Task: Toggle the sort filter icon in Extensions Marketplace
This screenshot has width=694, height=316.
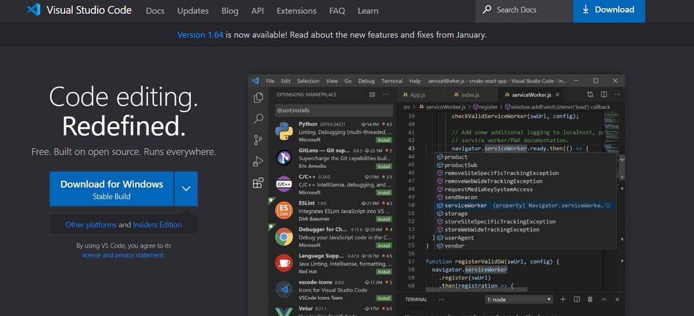Action: (x=372, y=94)
